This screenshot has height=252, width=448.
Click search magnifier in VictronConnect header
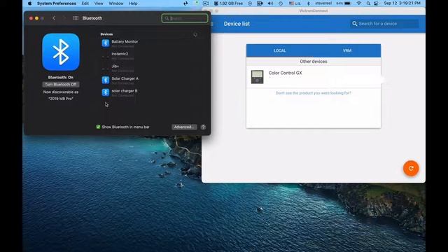click(x=355, y=23)
